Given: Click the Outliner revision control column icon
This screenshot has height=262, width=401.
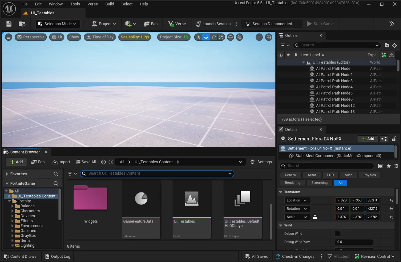Looking at the screenshot, I should [x=384, y=55].
